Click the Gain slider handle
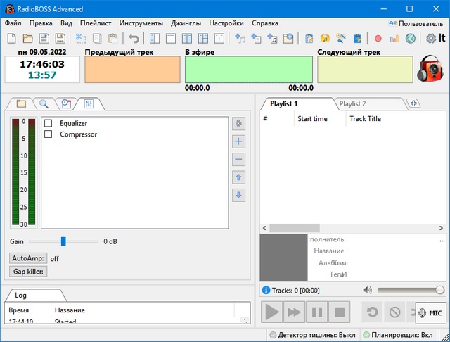Viewport: 450px width, 342px height. coord(63,241)
